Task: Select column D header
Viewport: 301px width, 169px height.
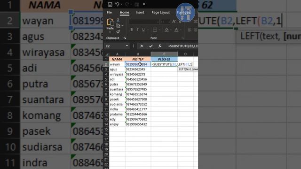Action: coord(185,54)
